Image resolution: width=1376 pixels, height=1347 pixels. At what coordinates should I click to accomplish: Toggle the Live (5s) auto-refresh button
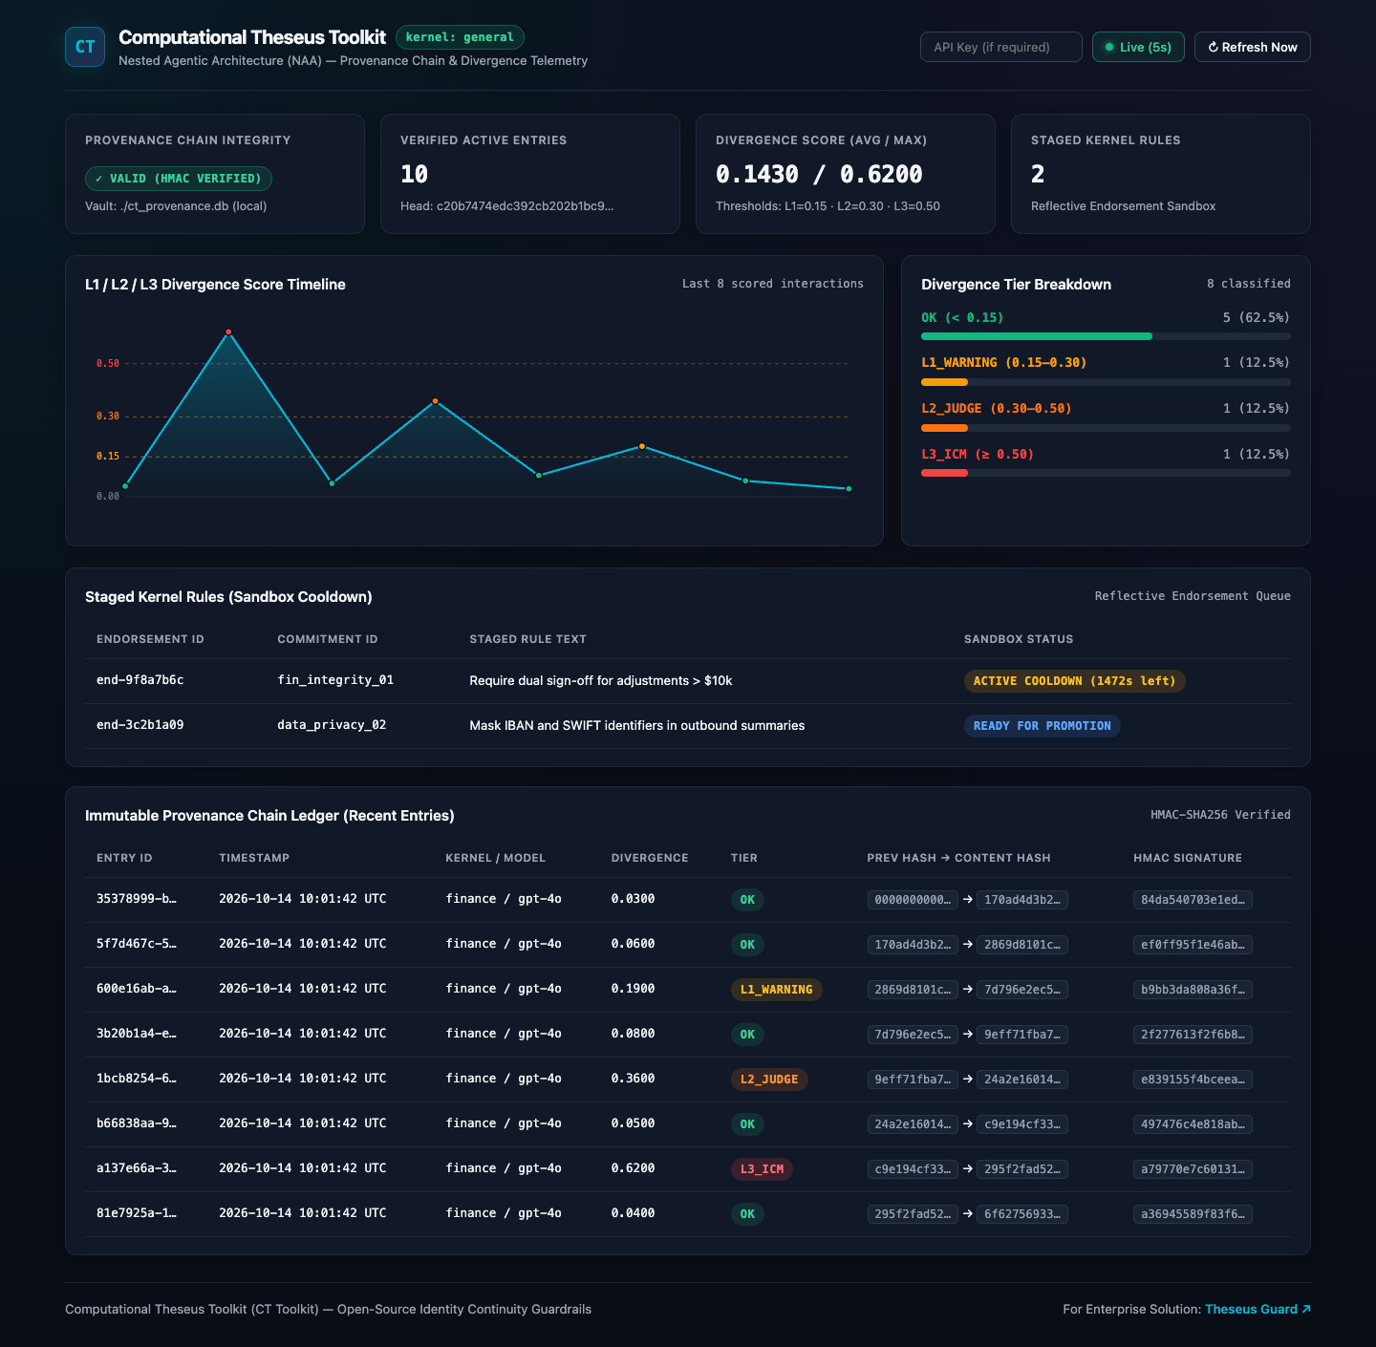[x=1138, y=47]
